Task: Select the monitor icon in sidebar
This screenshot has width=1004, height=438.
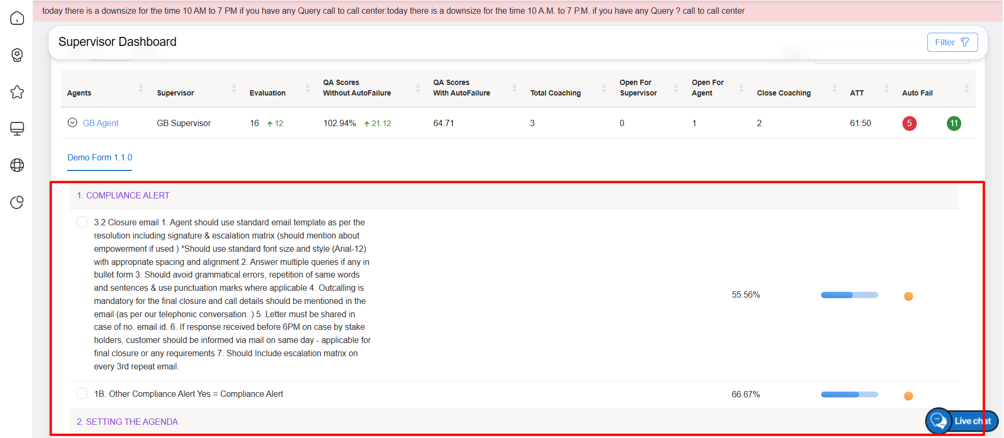Action: [17, 129]
